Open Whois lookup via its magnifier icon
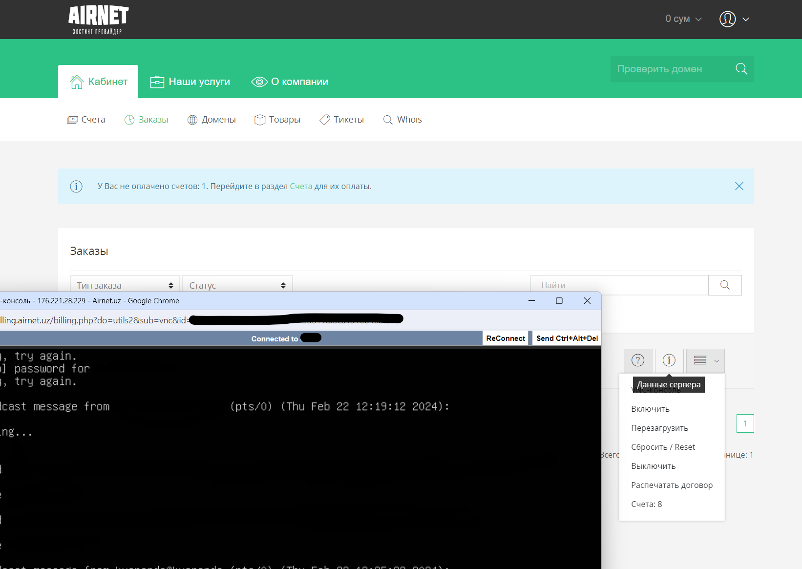The width and height of the screenshot is (802, 569). point(387,119)
